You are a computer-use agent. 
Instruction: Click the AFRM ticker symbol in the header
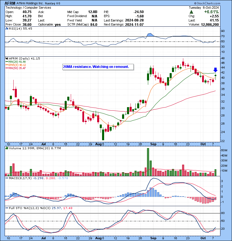(x=10, y=3)
